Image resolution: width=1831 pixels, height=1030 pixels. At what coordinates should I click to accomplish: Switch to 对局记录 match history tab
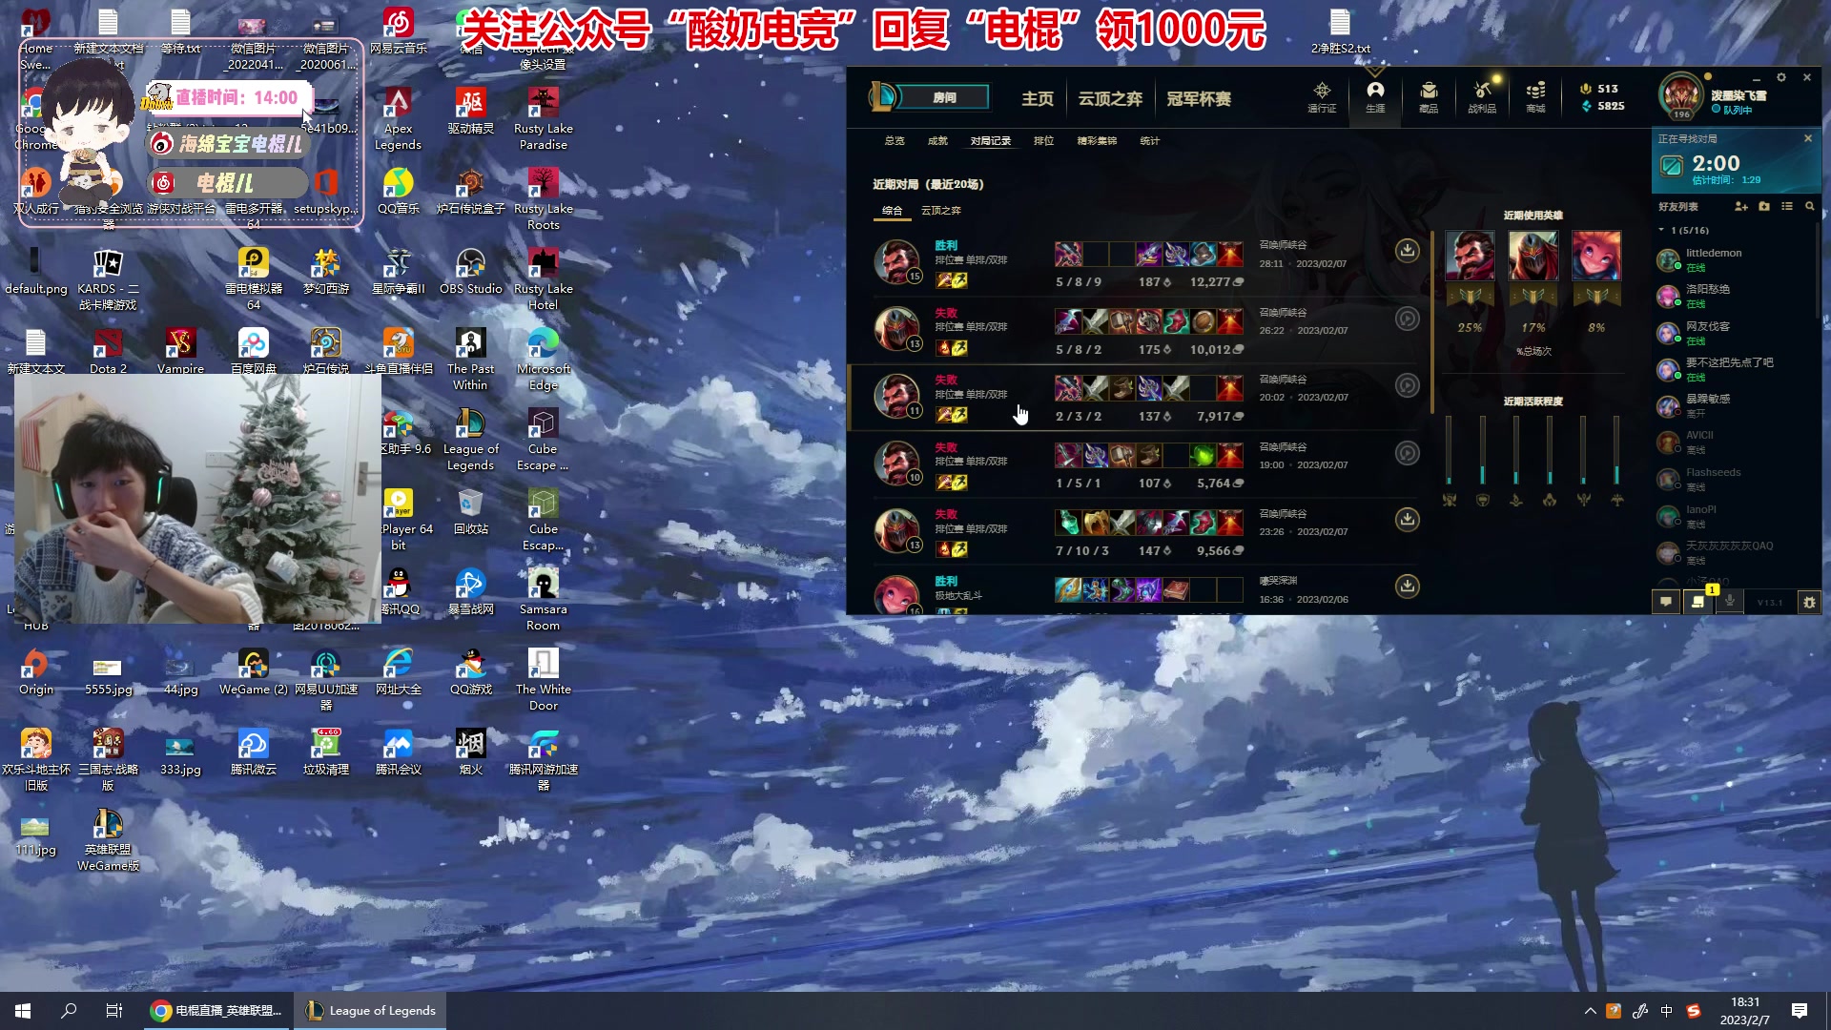990,140
